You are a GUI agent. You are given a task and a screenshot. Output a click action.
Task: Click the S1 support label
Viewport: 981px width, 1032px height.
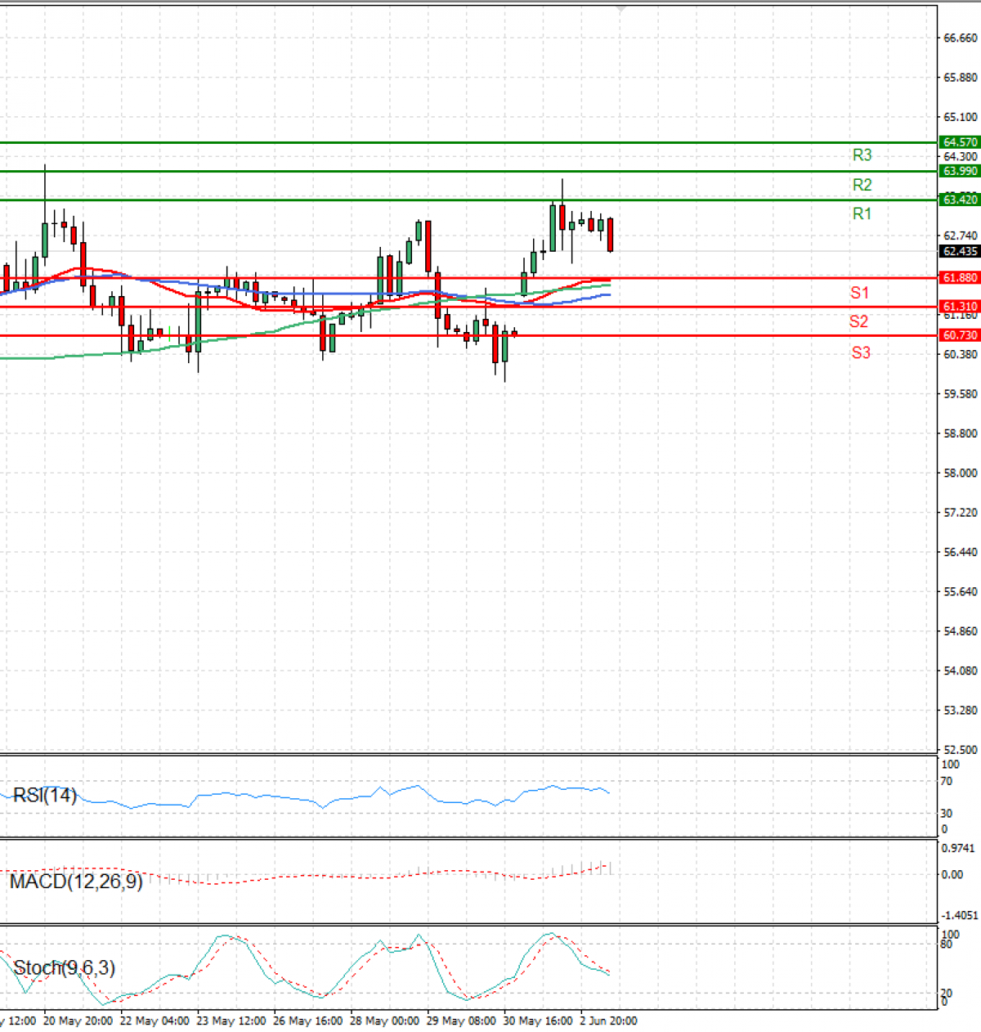(x=859, y=293)
